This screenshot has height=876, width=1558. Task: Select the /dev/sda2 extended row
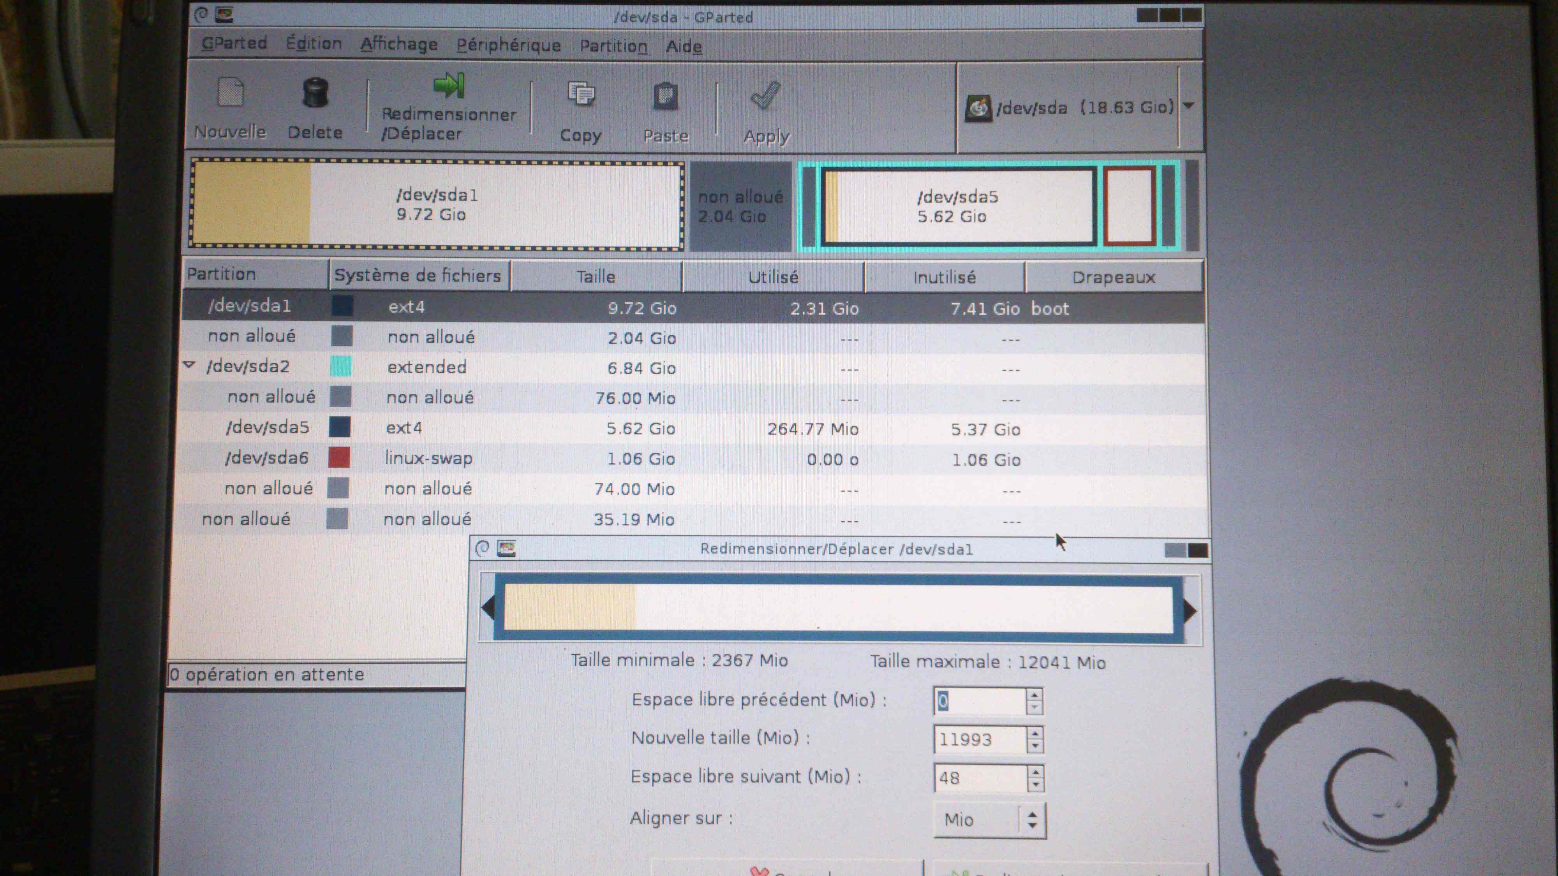pyautogui.click(x=693, y=368)
